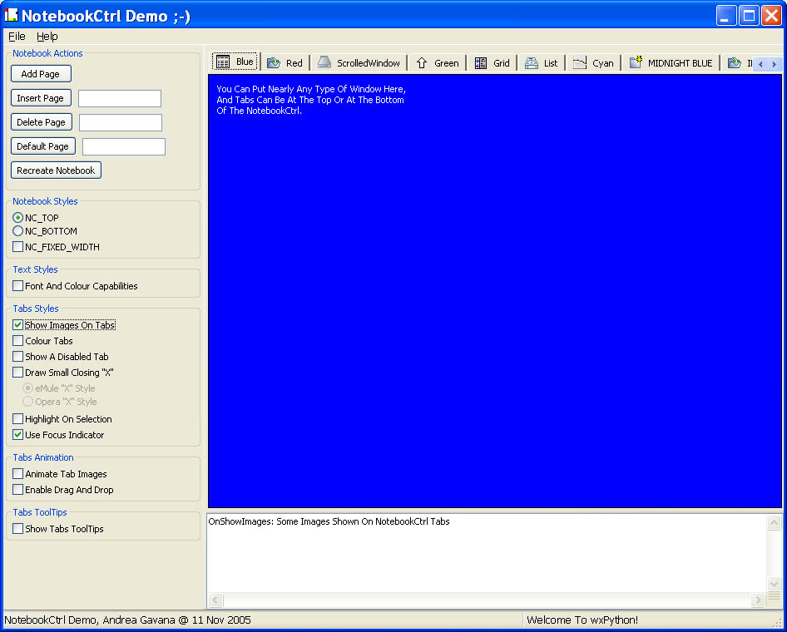Click the log panel's horizontal scrollbar
This screenshot has height=632, width=787.
click(x=487, y=600)
